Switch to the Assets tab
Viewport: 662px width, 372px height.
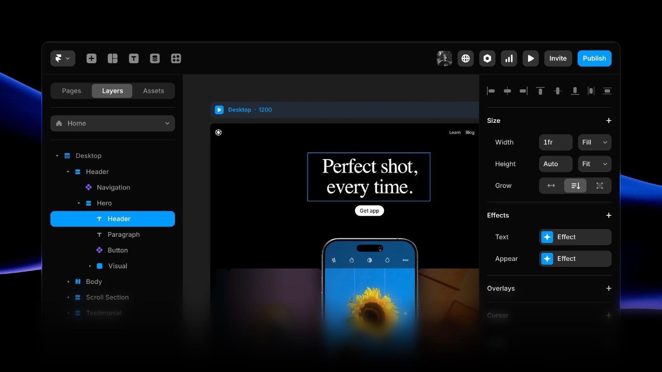tap(154, 91)
